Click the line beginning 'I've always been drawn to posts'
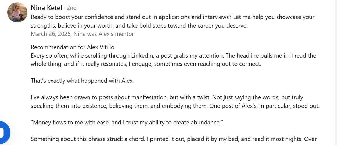The width and height of the screenshot is (337, 145). click(167, 97)
